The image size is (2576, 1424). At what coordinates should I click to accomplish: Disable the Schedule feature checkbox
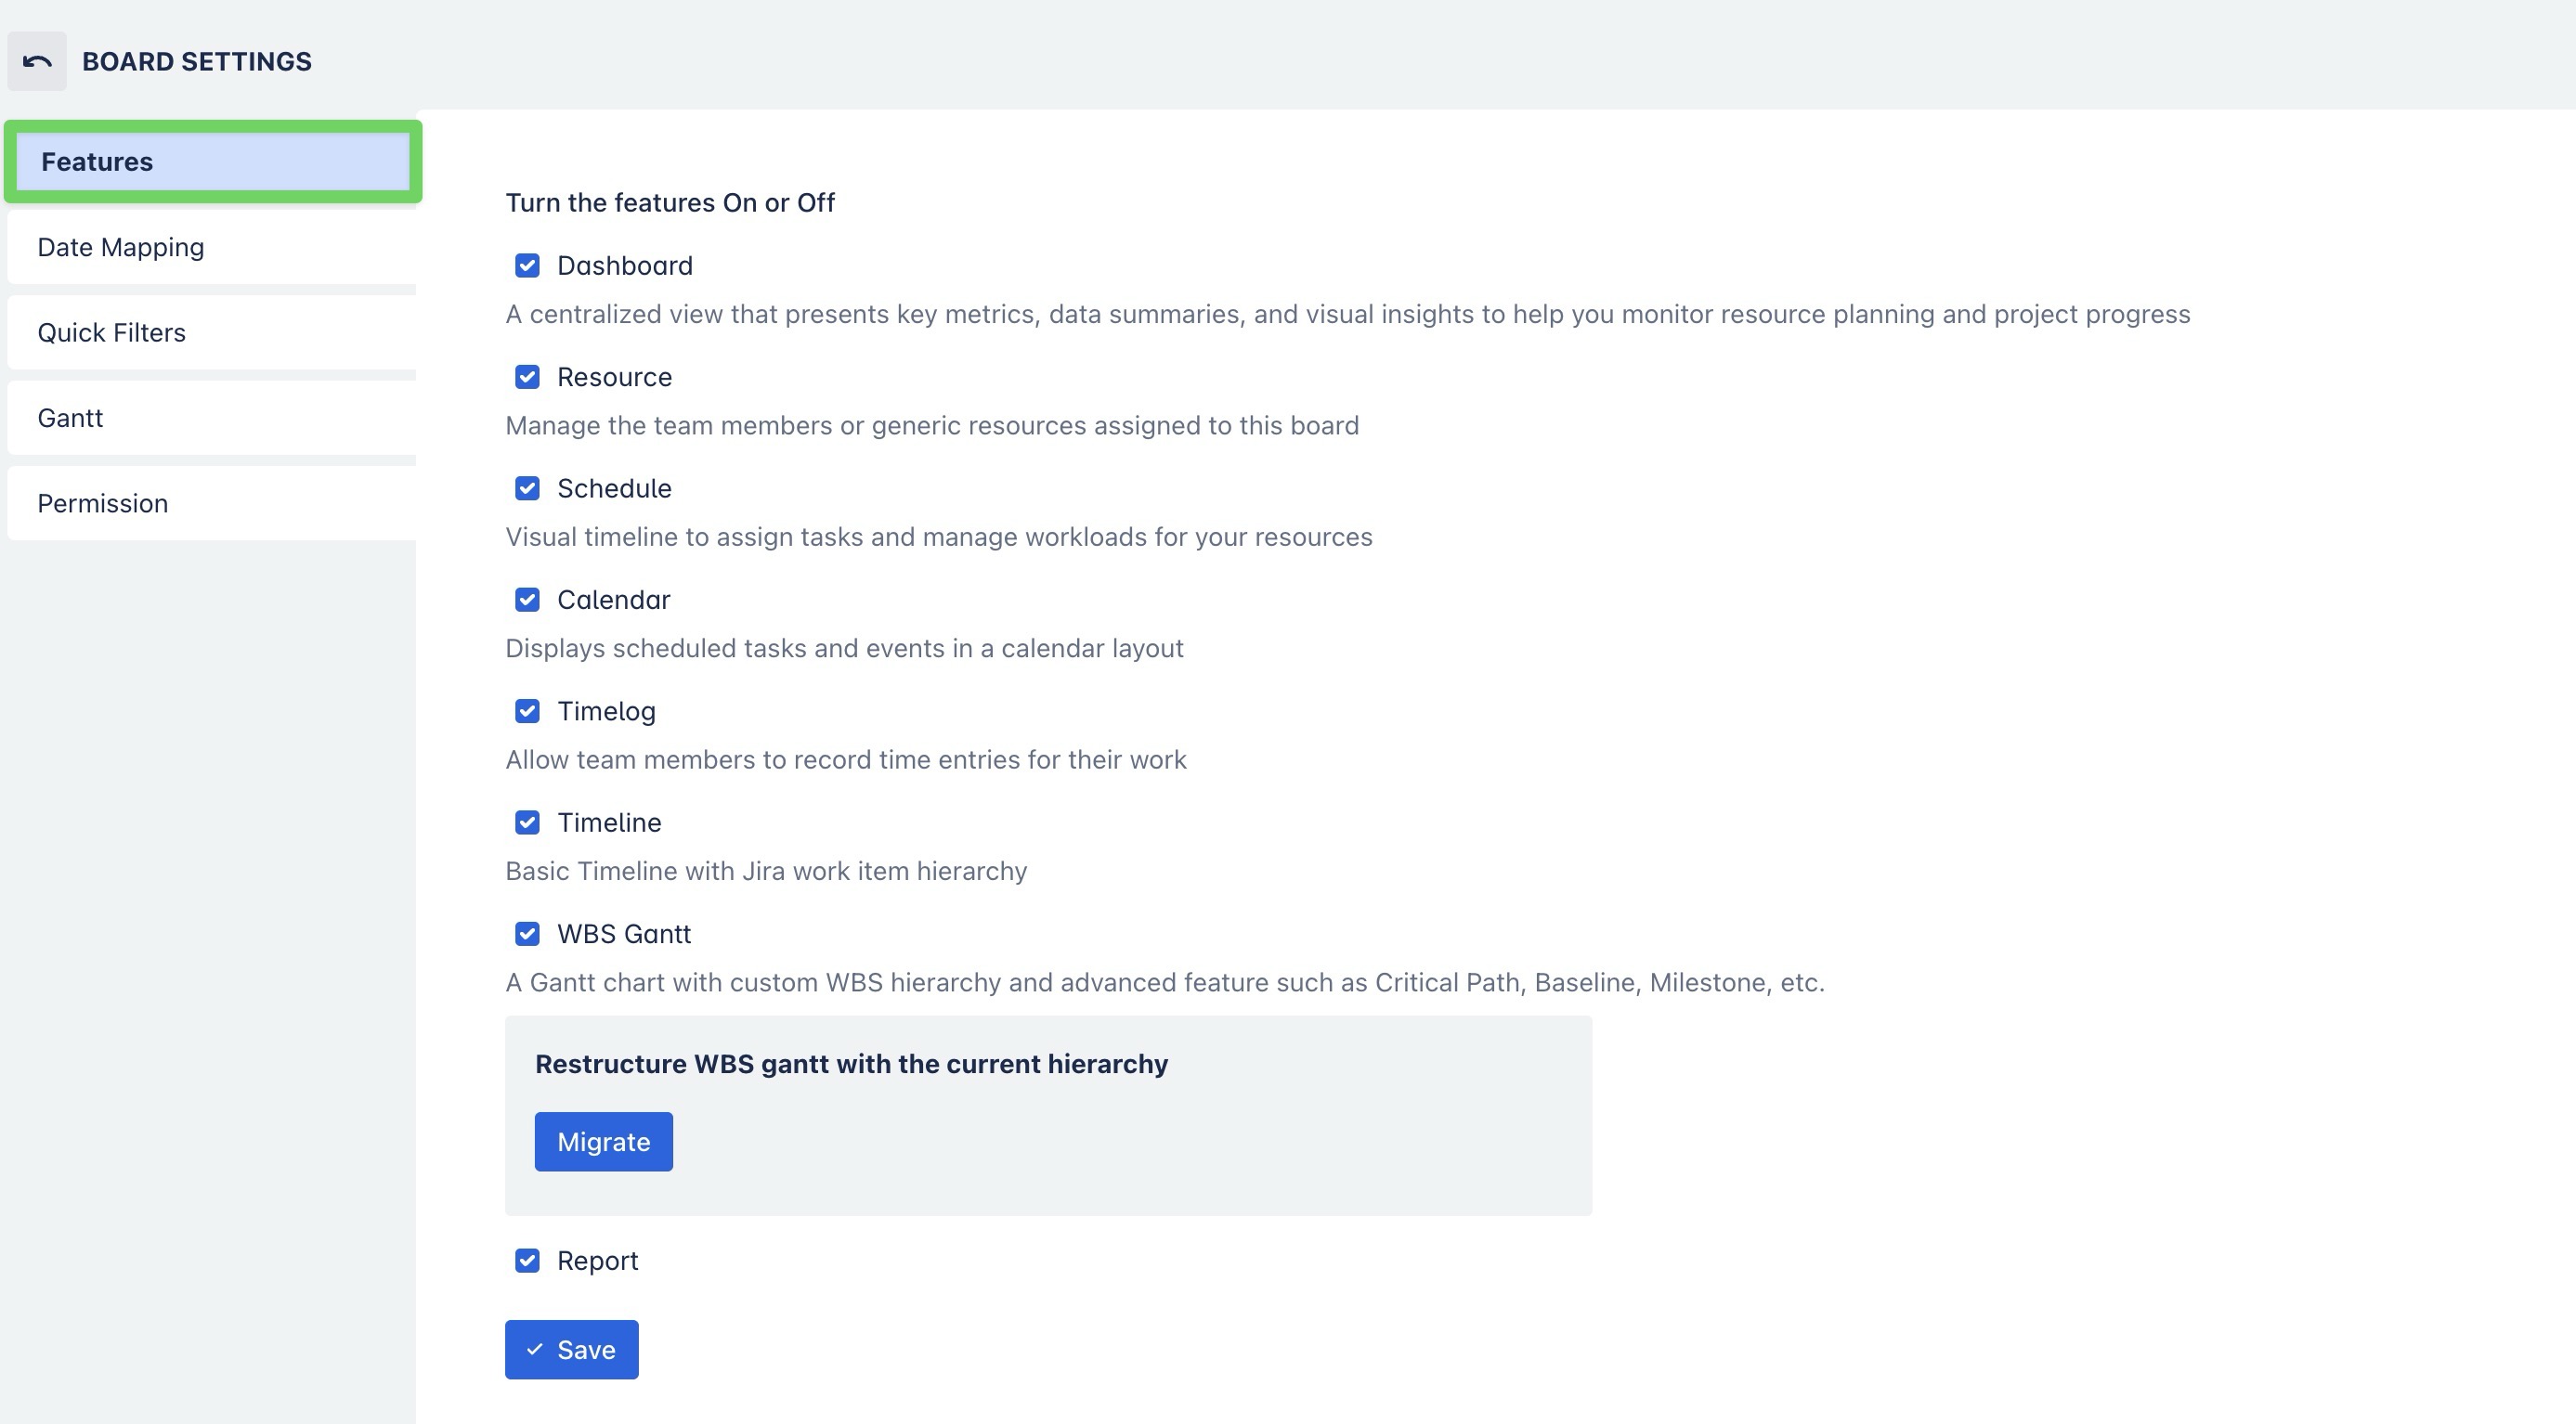pos(527,488)
